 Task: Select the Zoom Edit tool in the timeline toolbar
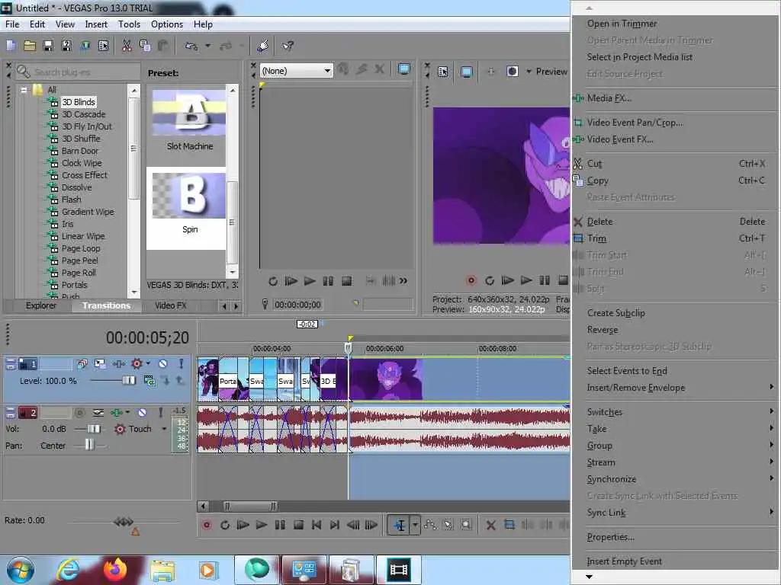[x=466, y=525]
